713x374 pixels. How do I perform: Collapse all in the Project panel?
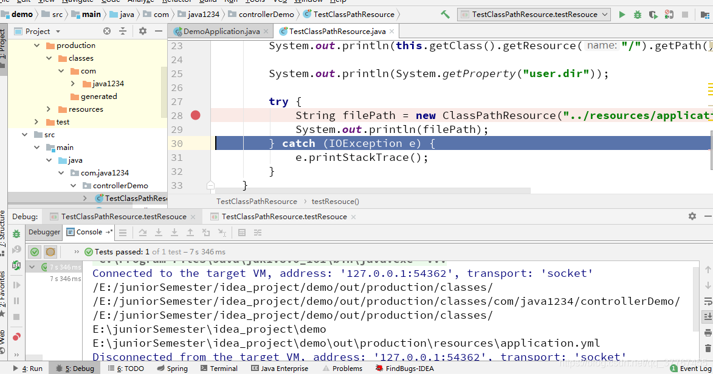coord(123,32)
